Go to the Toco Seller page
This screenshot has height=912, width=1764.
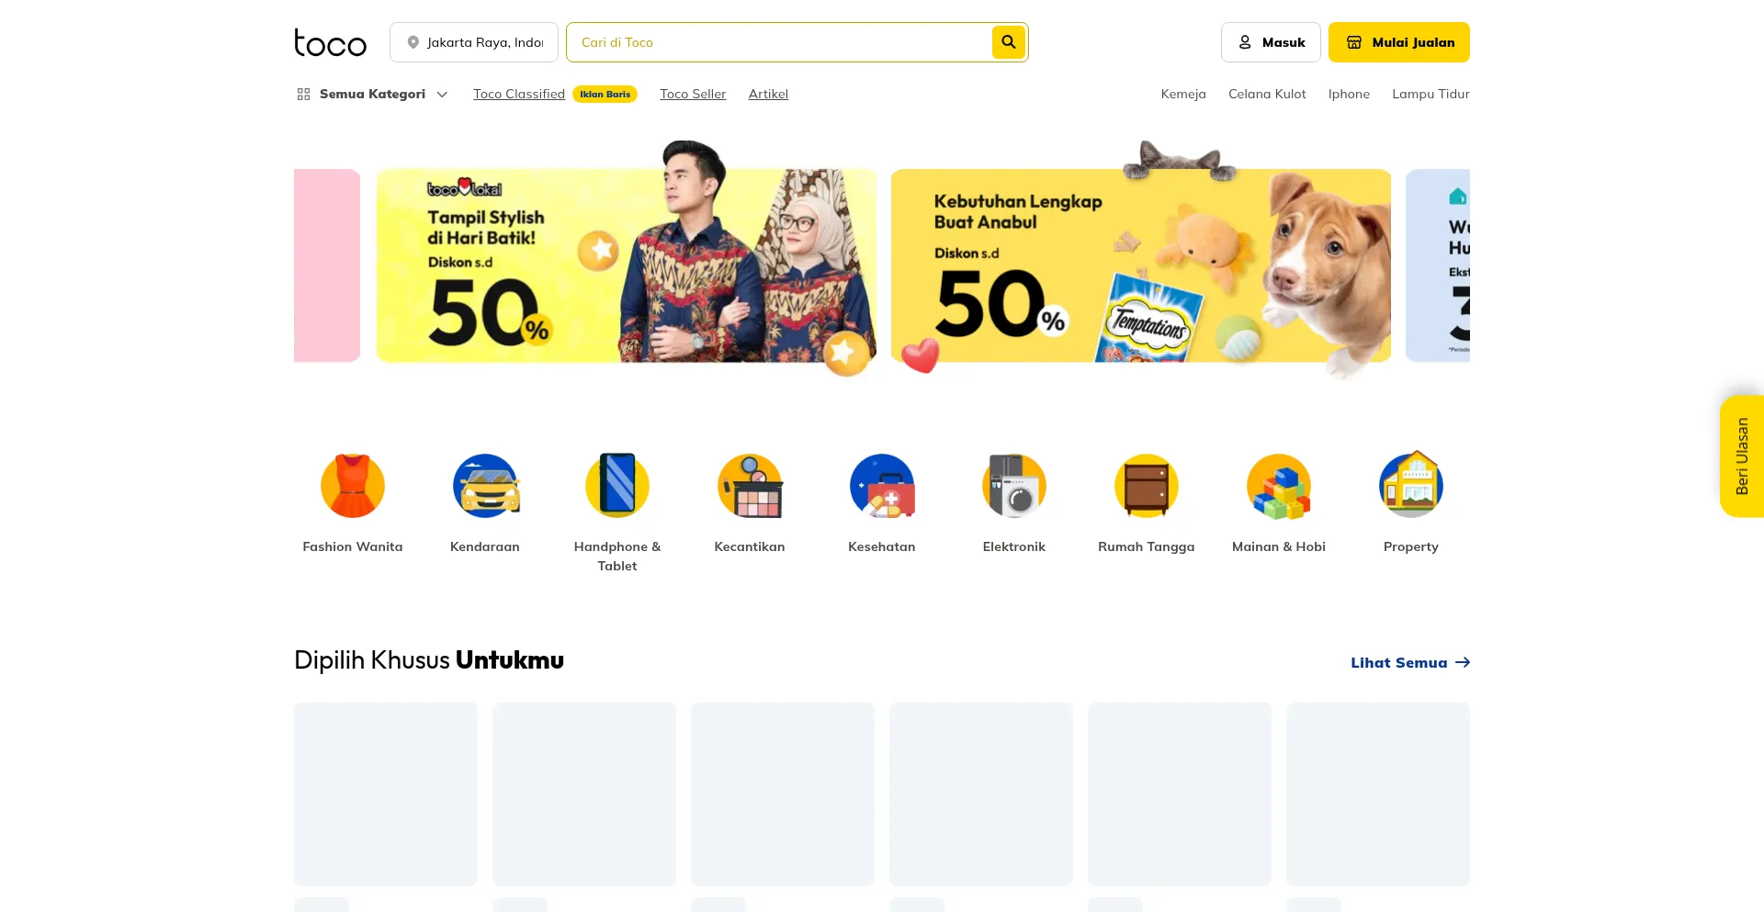coord(693,94)
